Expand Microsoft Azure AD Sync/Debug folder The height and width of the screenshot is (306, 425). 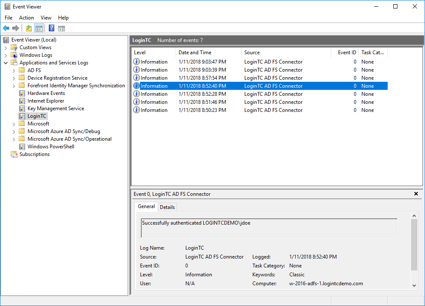tap(14, 131)
